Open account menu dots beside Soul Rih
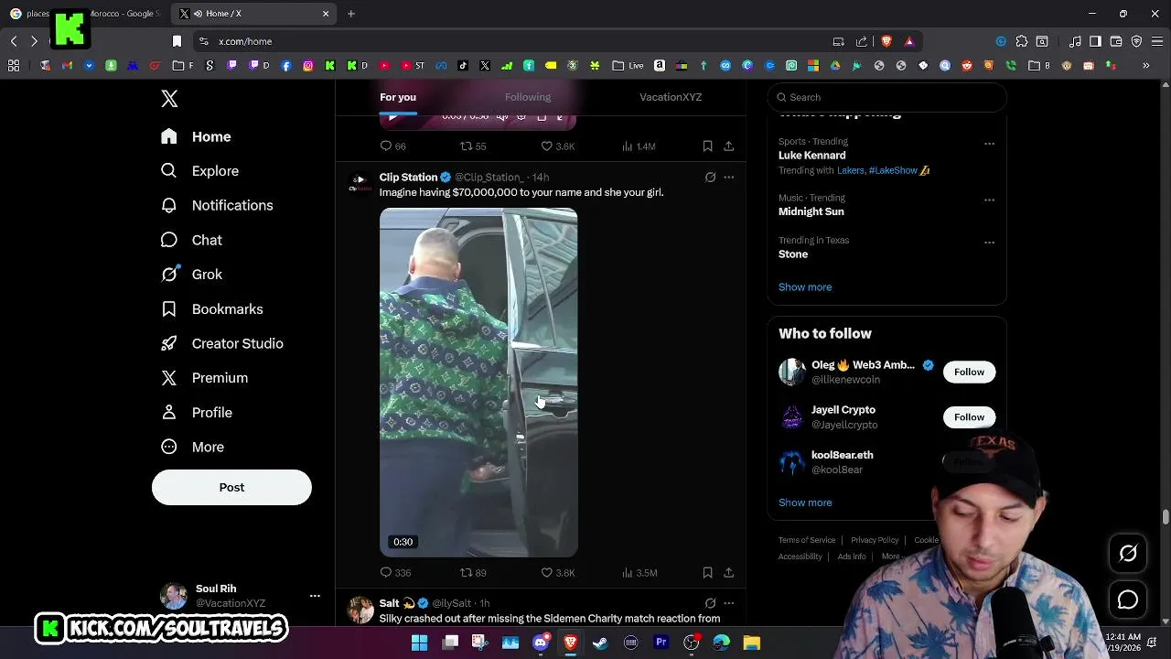 tap(315, 596)
